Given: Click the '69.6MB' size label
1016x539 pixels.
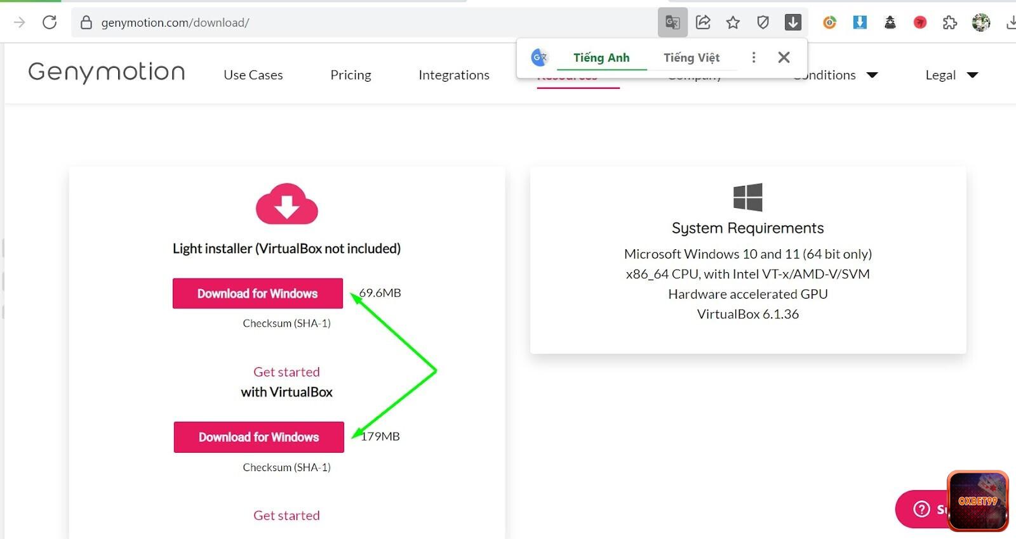Looking at the screenshot, I should pos(380,293).
